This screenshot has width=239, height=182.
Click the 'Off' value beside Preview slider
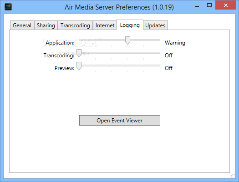tap(168, 68)
